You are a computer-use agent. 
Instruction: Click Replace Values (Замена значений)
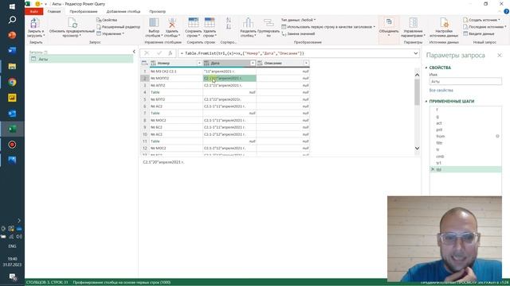coord(298,33)
